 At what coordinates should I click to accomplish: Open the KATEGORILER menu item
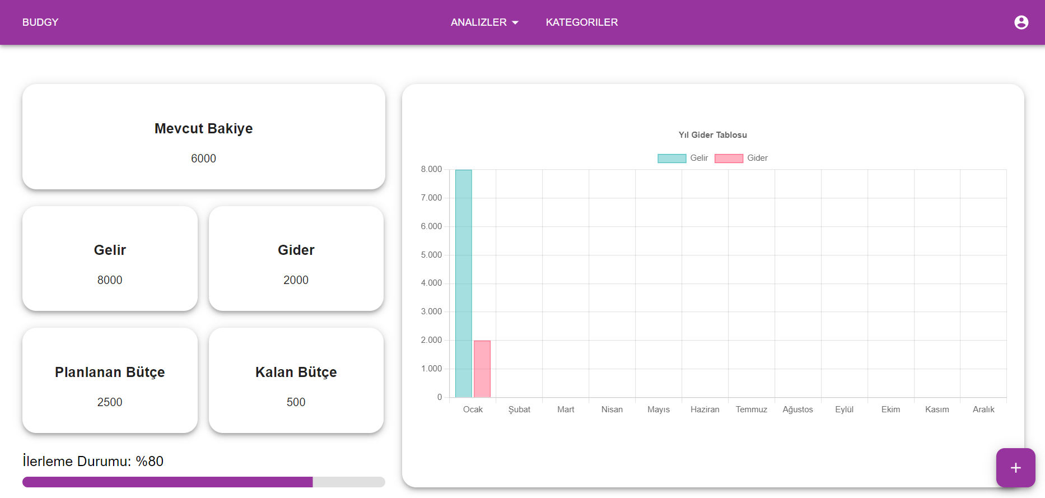582,22
